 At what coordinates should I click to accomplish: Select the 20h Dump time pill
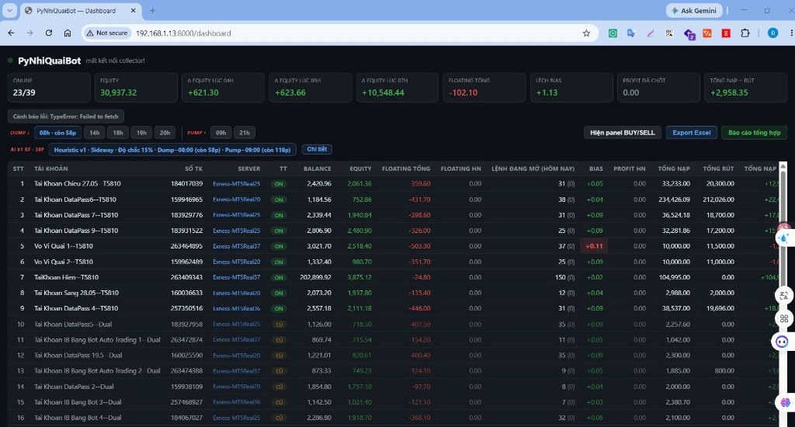(165, 133)
